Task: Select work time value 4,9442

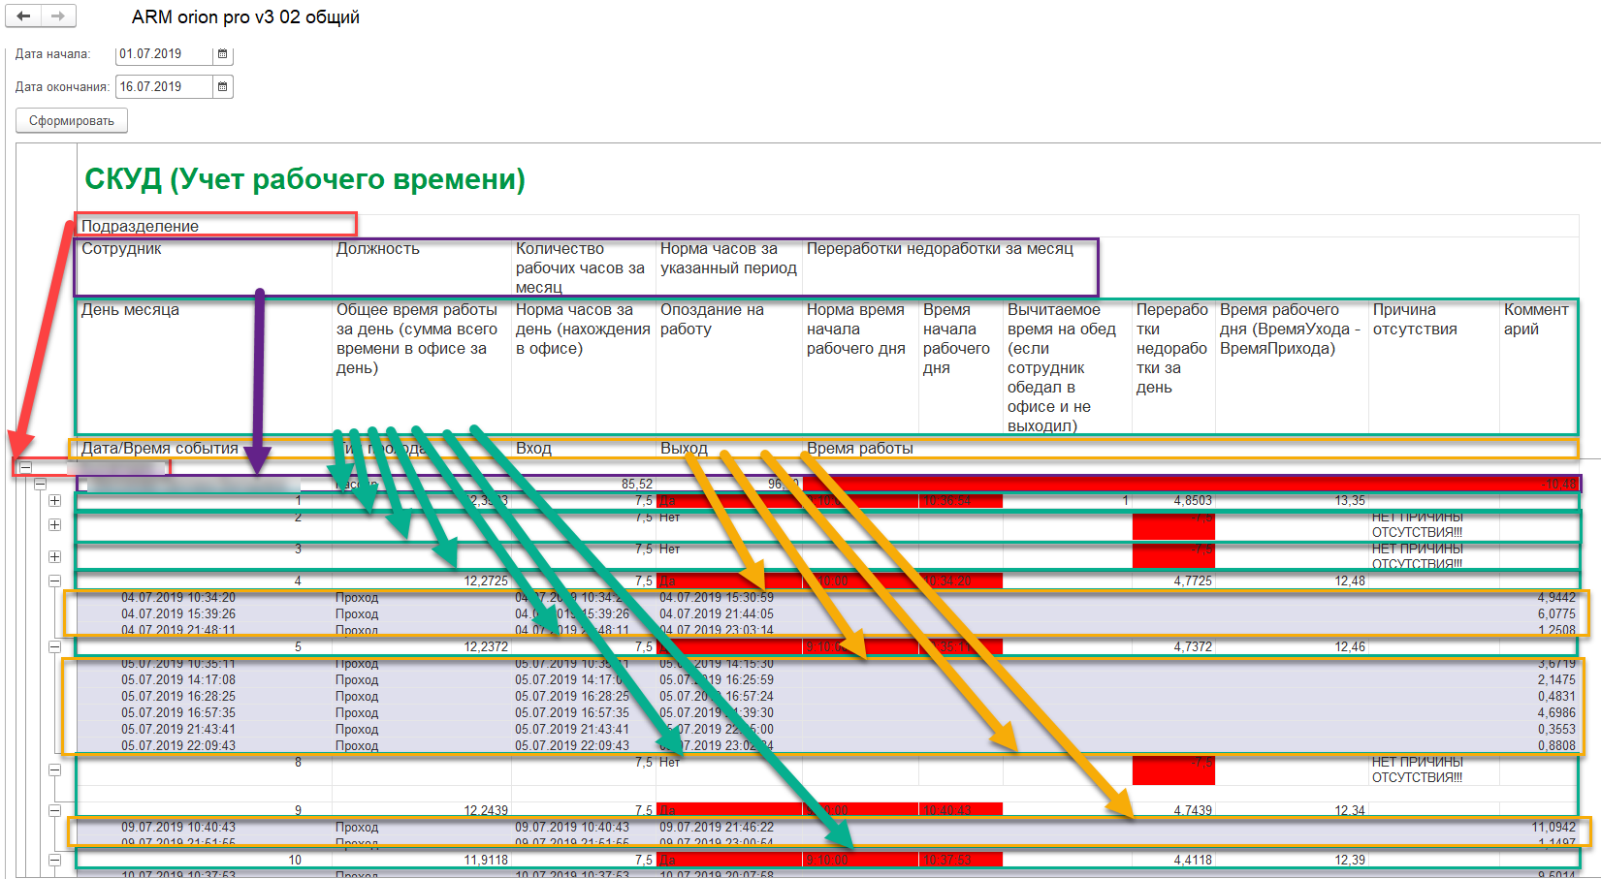Action: [x=1556, y=598]
